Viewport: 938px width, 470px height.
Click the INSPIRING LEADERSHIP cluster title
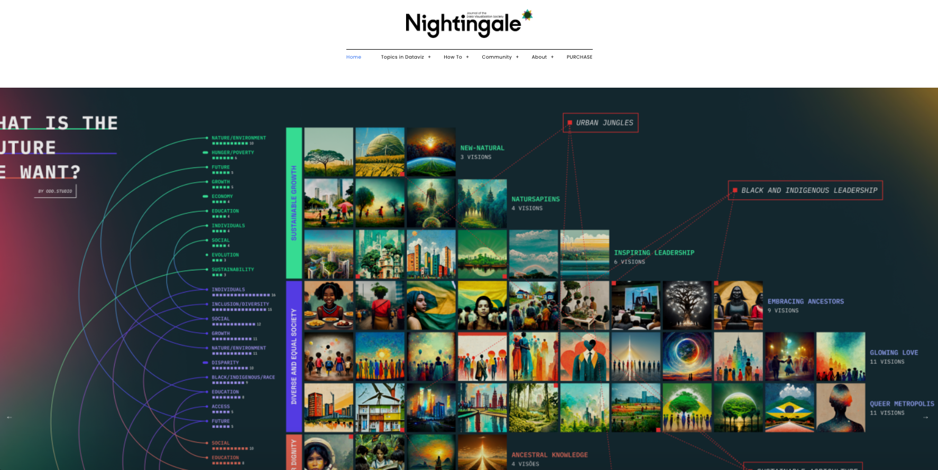point(654,253)
